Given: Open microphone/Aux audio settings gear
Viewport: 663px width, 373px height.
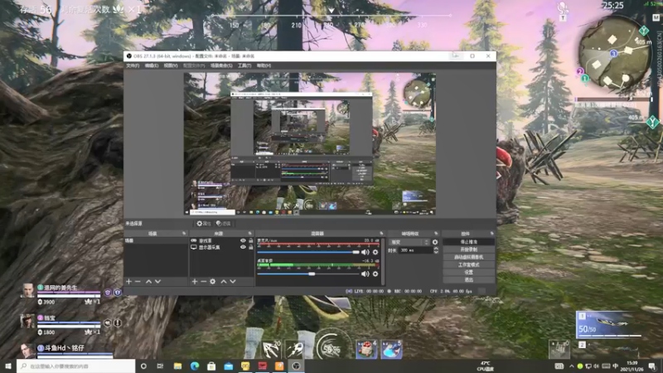Looking at the screenshot, I should (375, 252).
